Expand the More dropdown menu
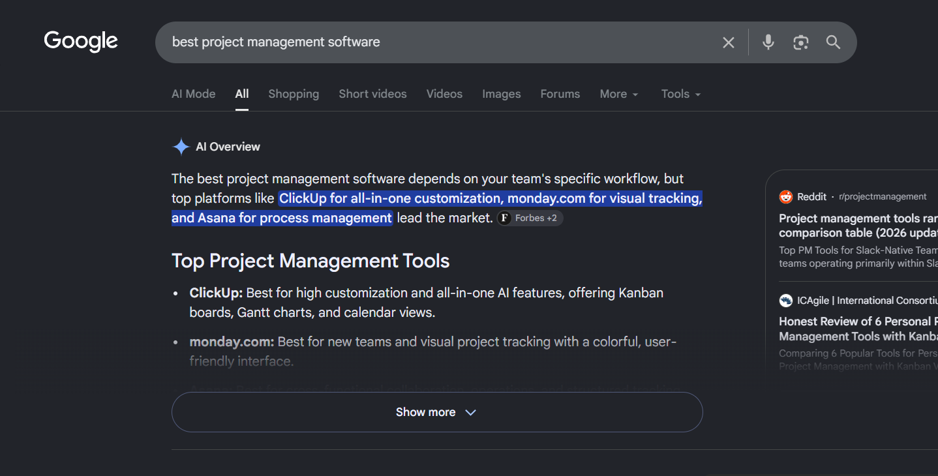The image size is (938, 476). coord(619,94)
